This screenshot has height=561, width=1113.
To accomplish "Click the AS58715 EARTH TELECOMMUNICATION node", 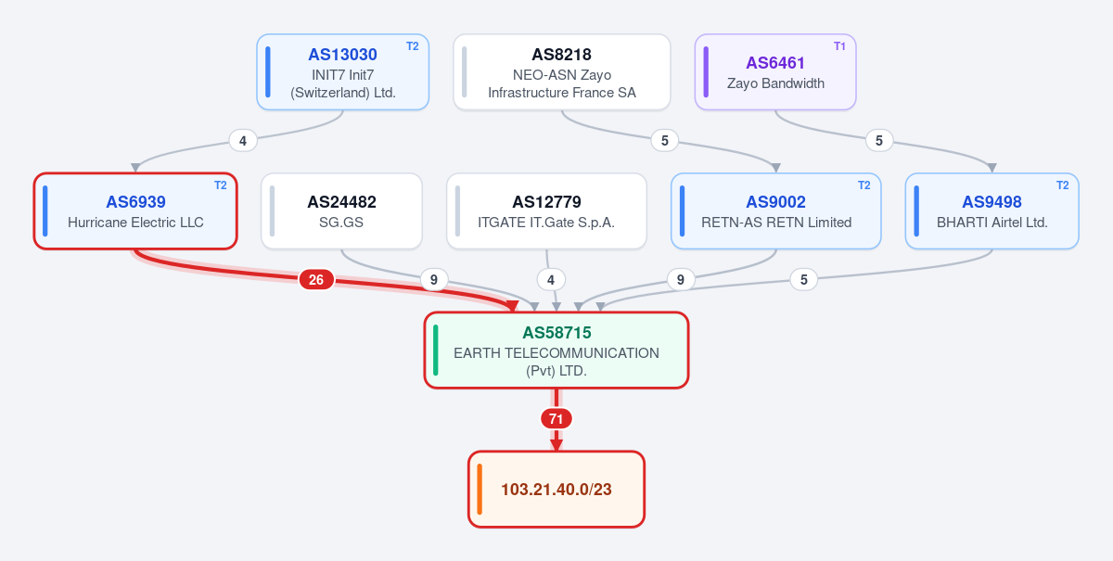I will [556, 351].
